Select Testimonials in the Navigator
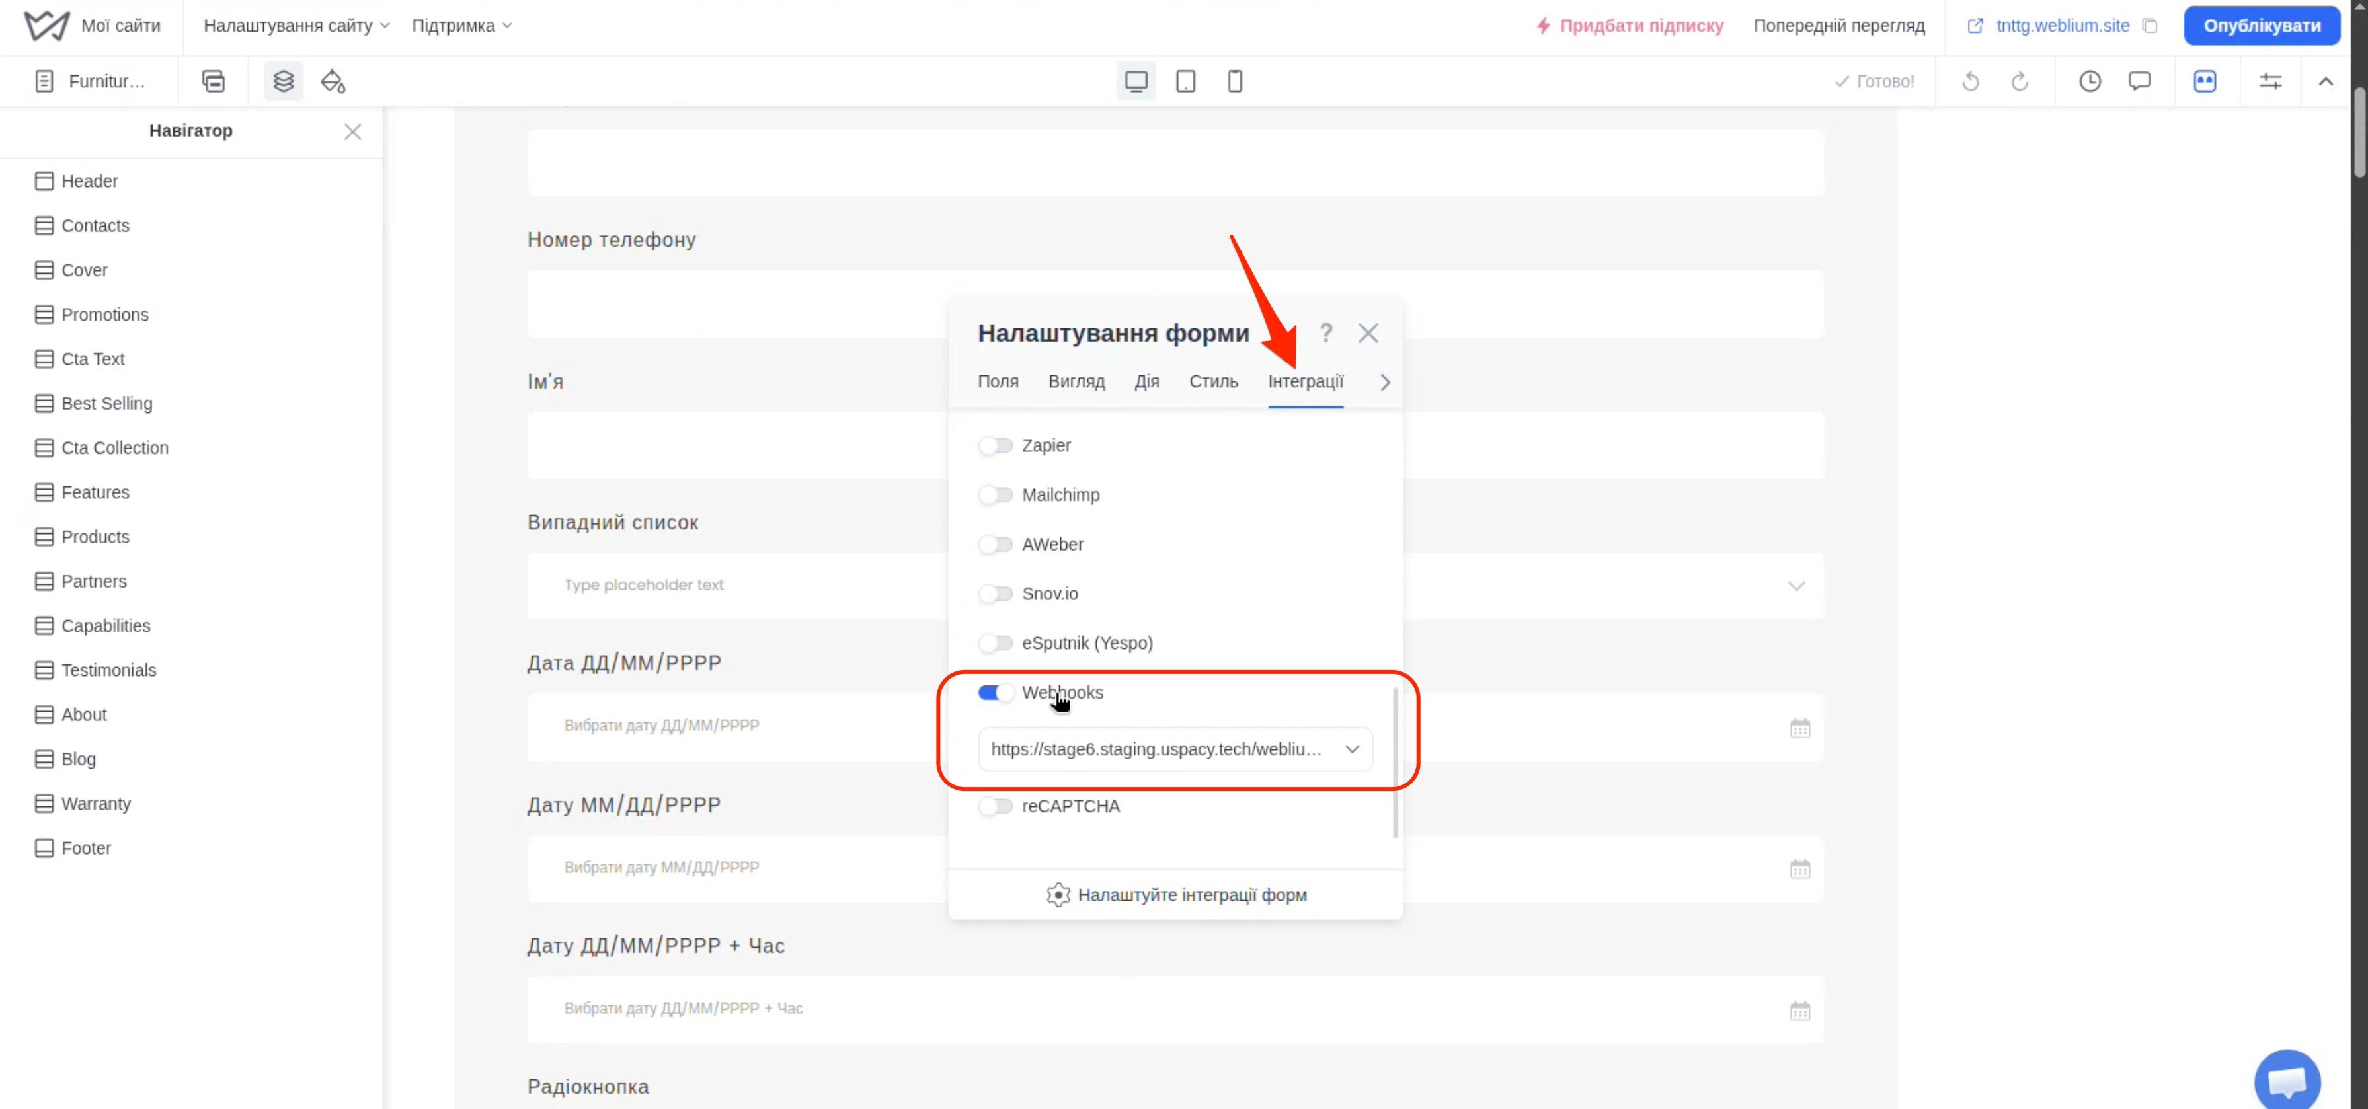This screenshot has width=2368, height=1109. 96,669
